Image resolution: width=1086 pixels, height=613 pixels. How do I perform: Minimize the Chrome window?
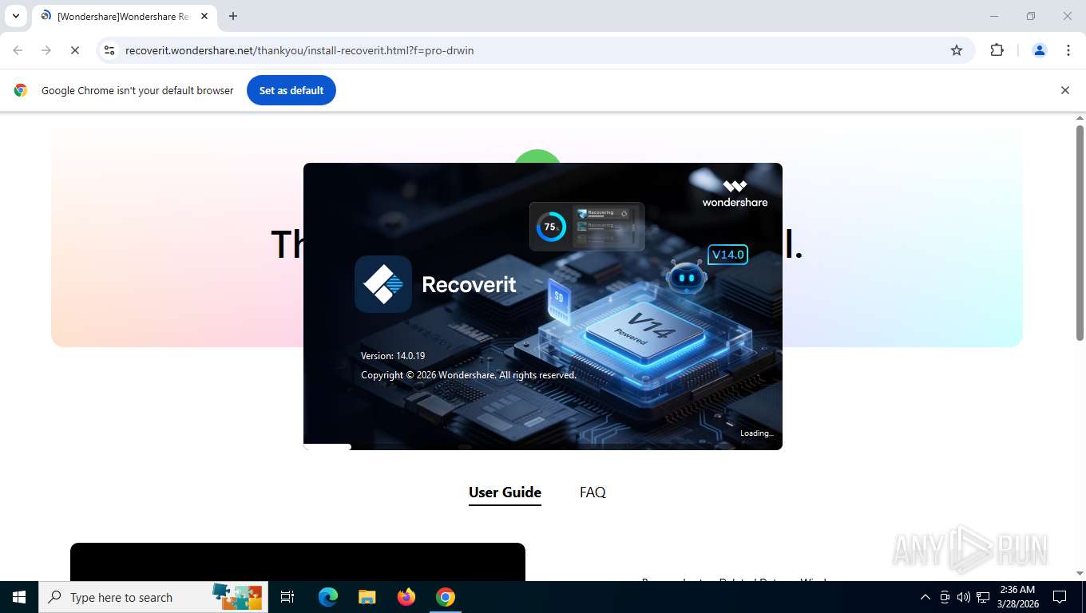point(994,16)
